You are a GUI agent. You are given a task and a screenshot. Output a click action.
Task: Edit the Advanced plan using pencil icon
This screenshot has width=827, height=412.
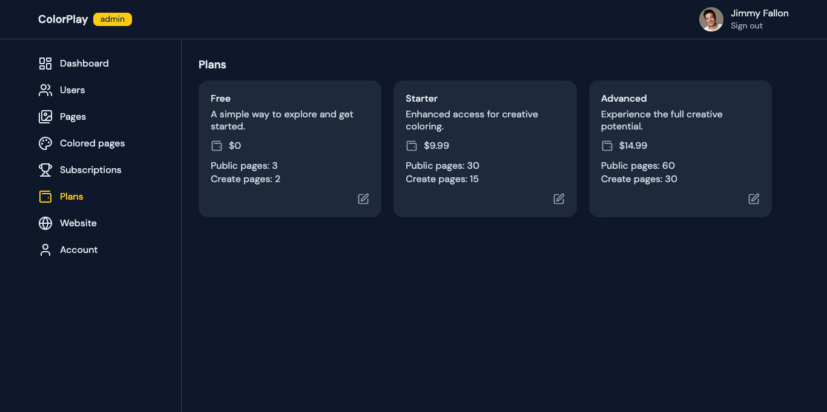tap(754, 199)
